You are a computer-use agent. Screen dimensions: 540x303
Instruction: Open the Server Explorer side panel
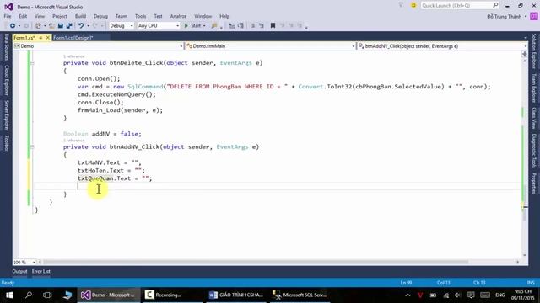click(x=6, y=115)
